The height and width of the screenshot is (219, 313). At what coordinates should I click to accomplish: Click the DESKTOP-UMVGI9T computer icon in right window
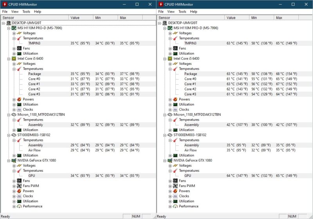165,23
